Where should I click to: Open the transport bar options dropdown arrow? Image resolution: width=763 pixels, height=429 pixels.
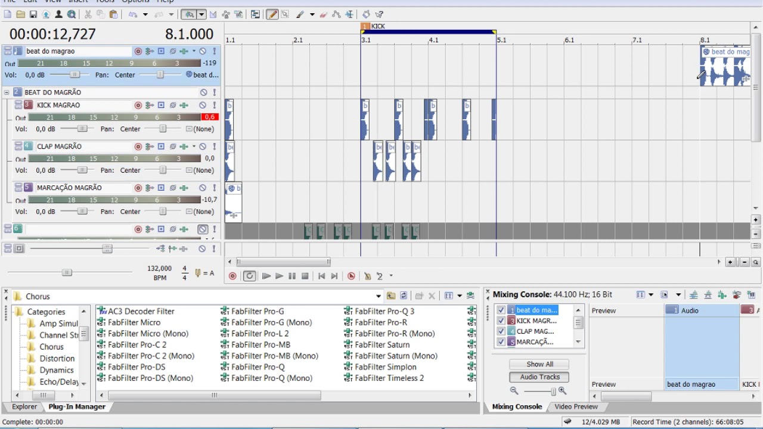pyautogui.click(x=391, y=276)
